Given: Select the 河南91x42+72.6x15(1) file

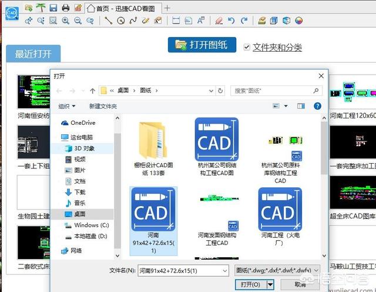Looking at the screenshot, I should coord(153,221).
